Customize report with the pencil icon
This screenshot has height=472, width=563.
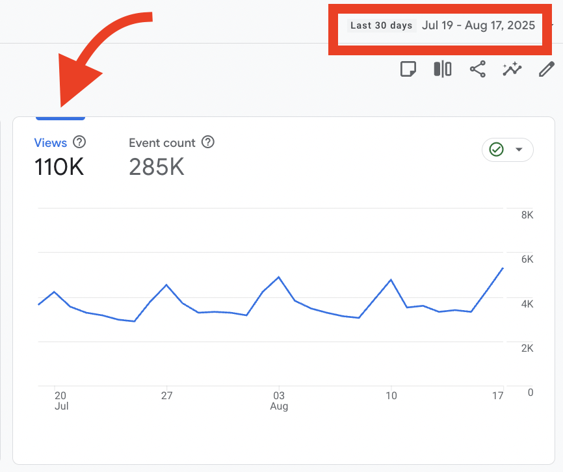tap(547, 69)
